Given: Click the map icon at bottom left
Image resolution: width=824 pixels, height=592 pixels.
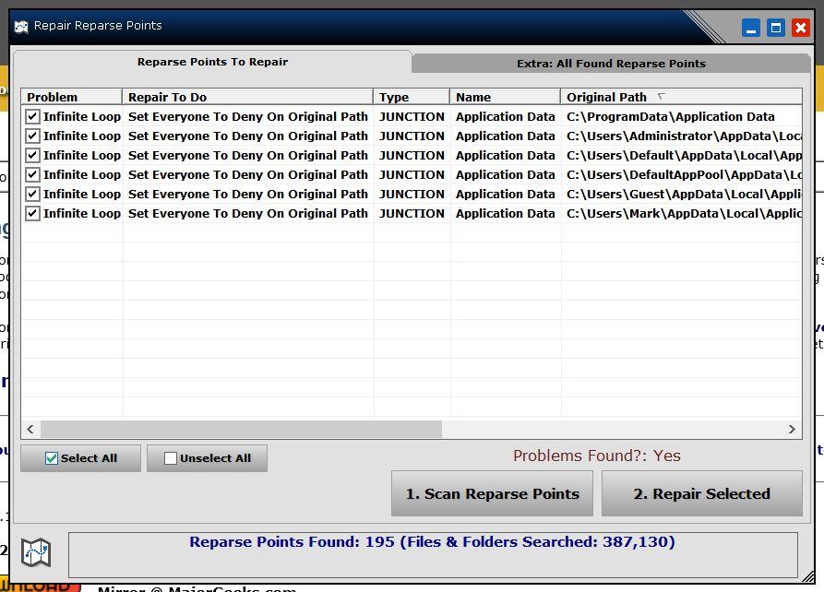Looking at the screenshot, I should 36,552.
